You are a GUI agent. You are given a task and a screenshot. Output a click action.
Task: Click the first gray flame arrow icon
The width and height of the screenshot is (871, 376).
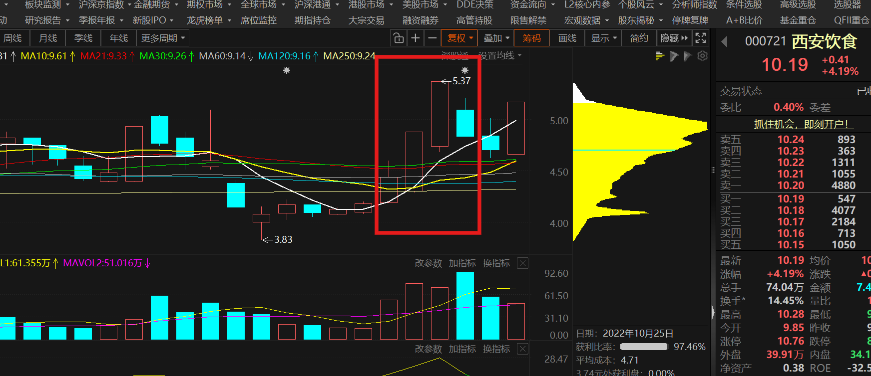coord(674,56)
